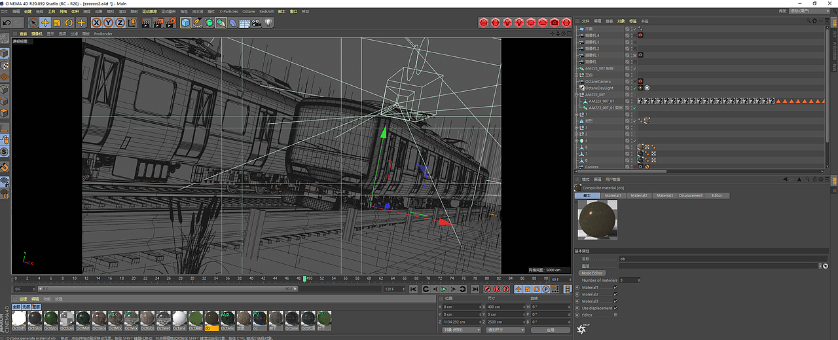
Task: Open the Floor/environment objects icon
Action: click(244, 22)
